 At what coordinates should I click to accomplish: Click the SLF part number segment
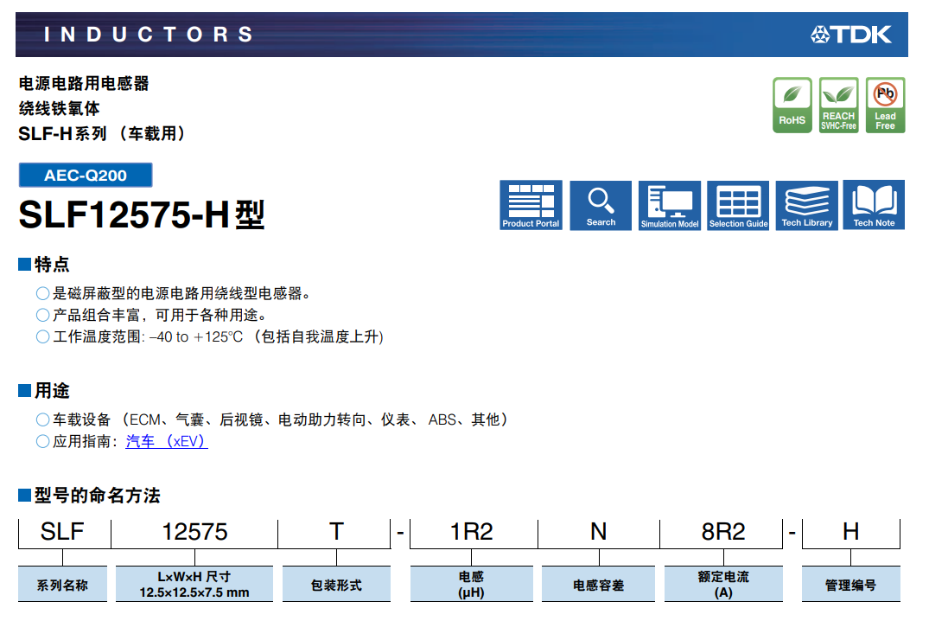62,531
